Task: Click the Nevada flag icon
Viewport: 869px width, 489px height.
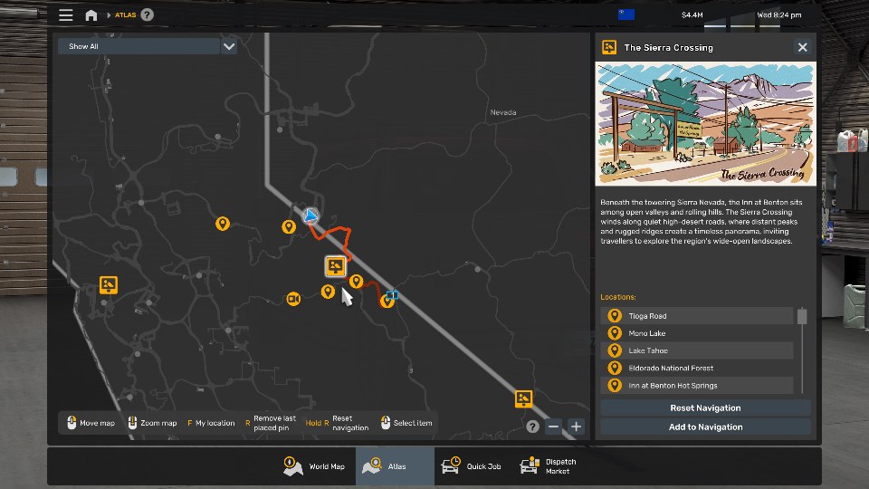Action: coord(626,14)
